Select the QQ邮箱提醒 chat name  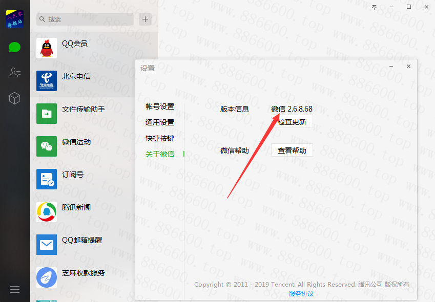point(82,240)
